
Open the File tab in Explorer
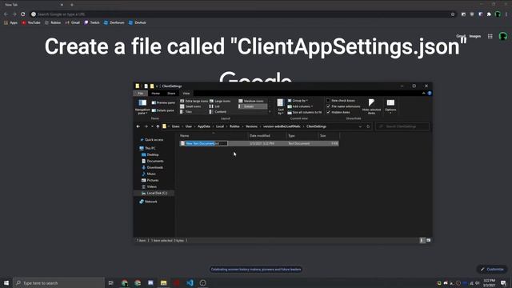pos(141,94)
